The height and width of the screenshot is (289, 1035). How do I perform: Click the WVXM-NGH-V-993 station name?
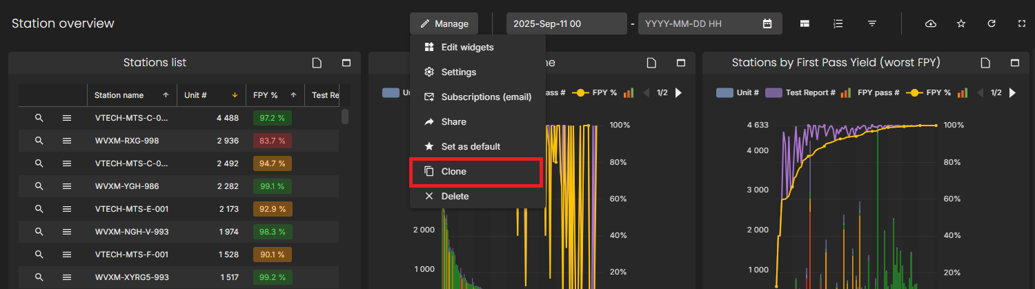(131, 232)
